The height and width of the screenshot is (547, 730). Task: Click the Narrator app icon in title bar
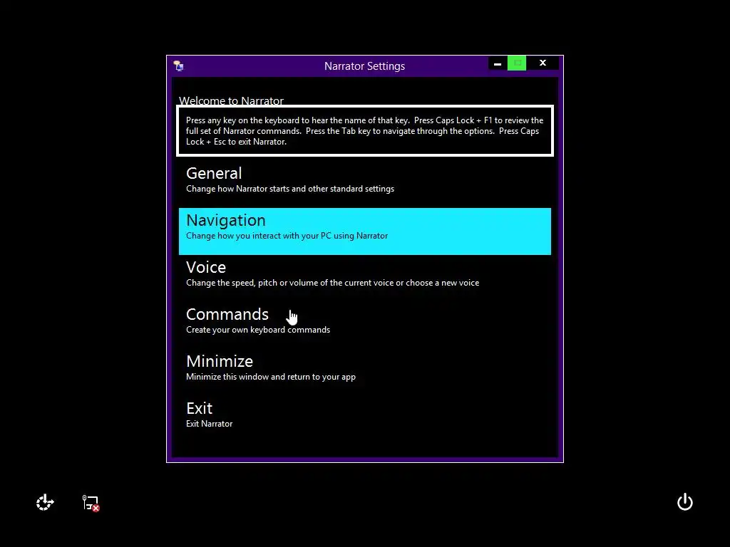(179, 66)
